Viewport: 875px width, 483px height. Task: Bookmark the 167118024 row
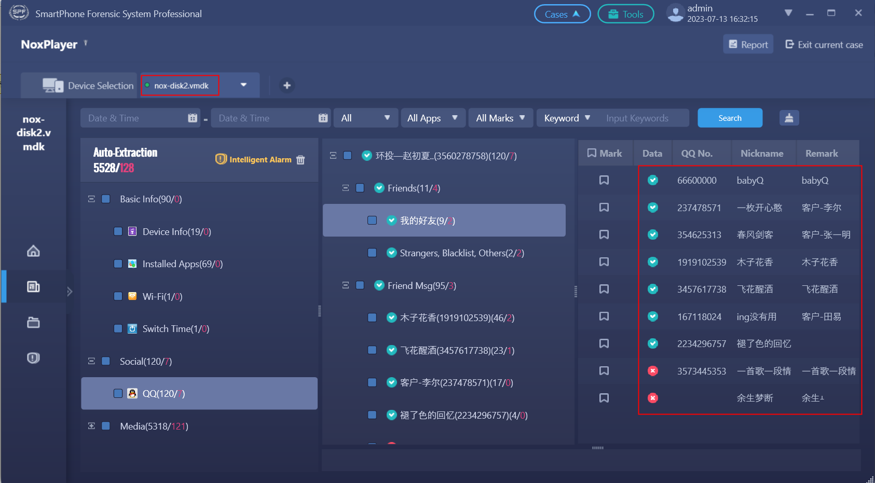point(604,316)
